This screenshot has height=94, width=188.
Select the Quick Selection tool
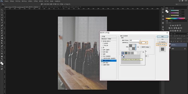coord(2,18)
